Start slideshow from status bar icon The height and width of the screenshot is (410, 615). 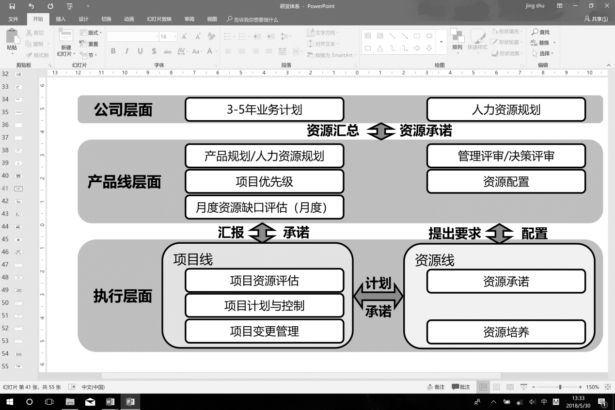pyautogui.click(x=523, y=387)
